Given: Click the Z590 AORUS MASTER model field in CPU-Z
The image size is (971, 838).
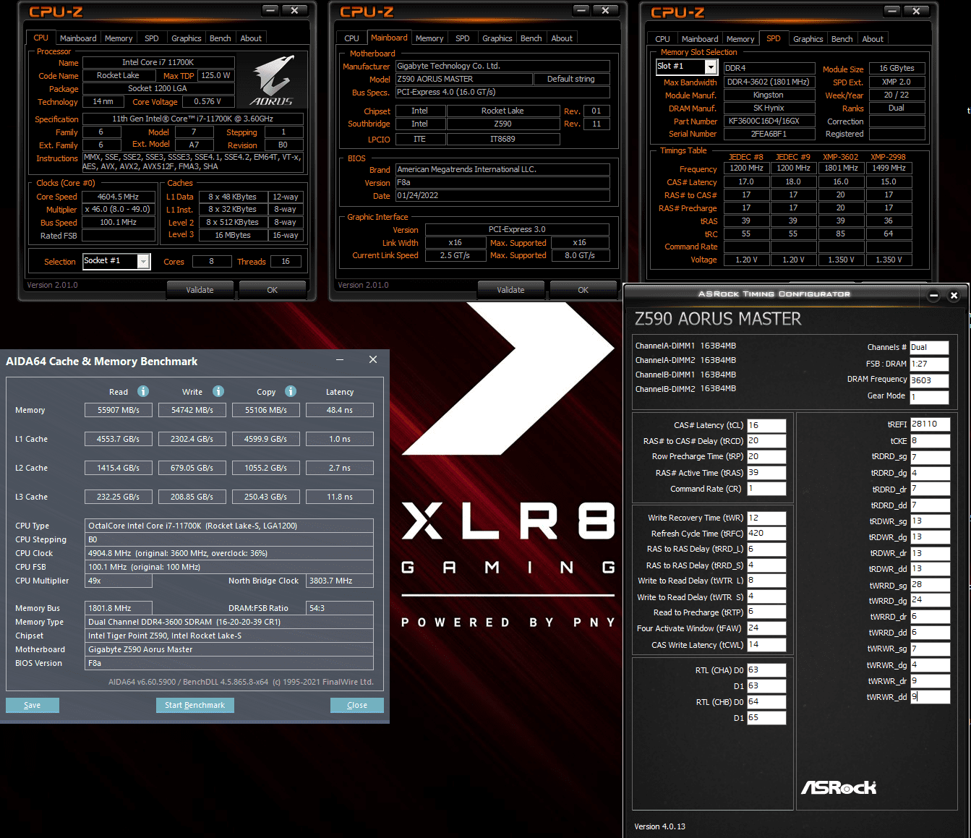Looking at the screenshot, I should [463, 80].
